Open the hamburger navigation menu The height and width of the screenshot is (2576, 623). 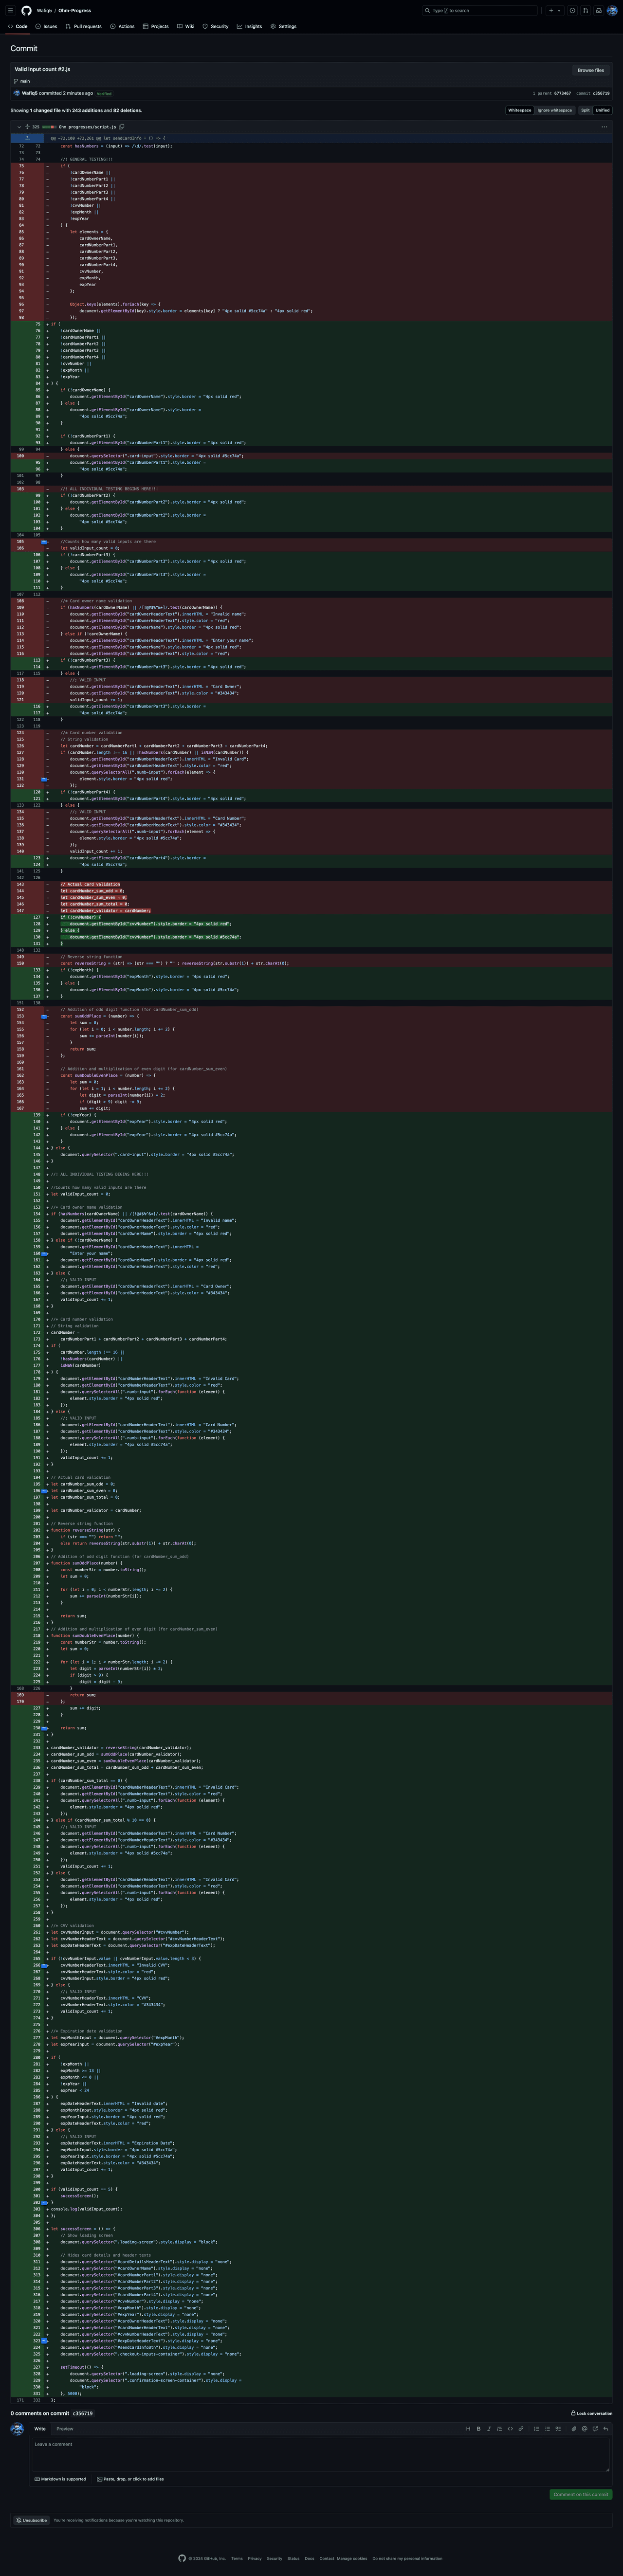(x=11, y=10)
